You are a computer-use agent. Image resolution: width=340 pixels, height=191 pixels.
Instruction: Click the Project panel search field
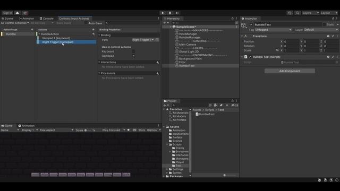[190, 105]
